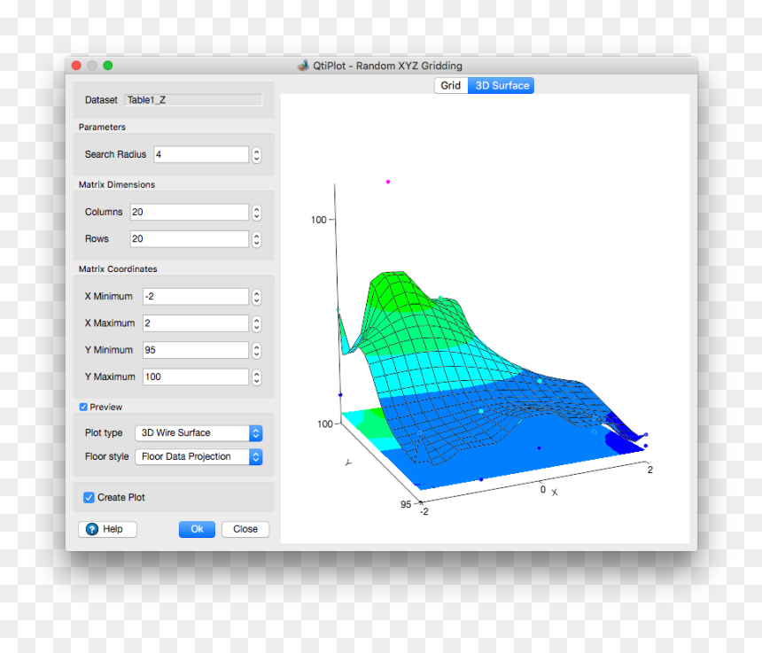Click the 3D wire surface preview plot

coord(485,319)
